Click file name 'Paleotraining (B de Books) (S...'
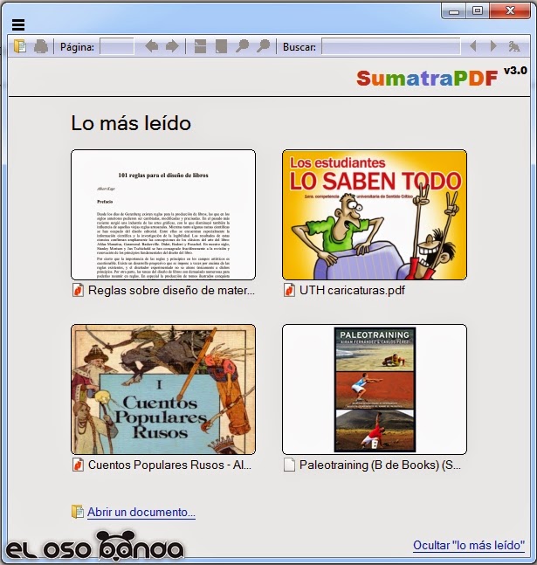Screen dimensions: 537x565 click(380, 465)
